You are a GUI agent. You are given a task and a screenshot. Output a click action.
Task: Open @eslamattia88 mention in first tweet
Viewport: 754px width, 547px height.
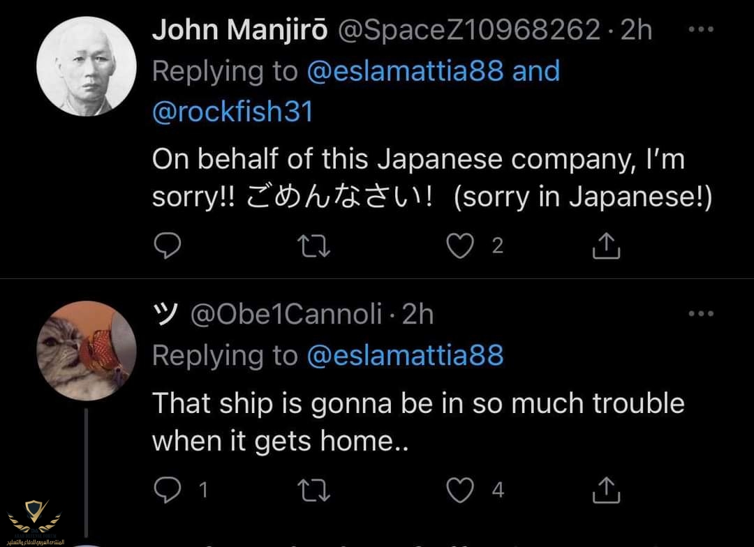point(404,71)
